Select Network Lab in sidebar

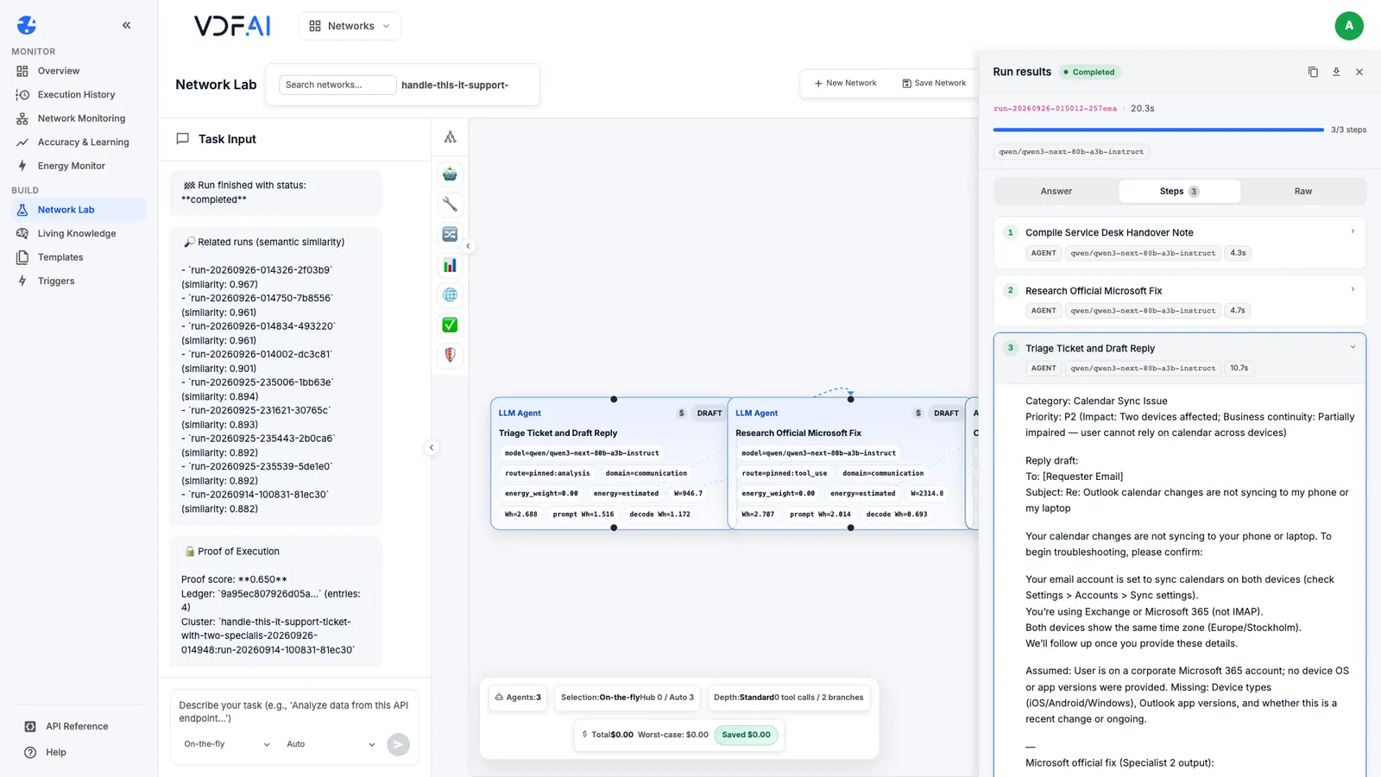(79, 210)
